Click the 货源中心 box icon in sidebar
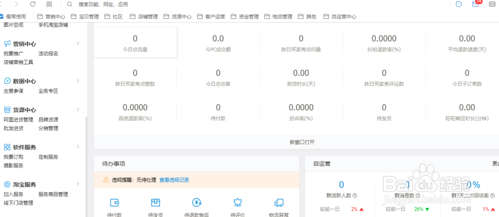This screenshot has width=499, height=217. click(x=7, y=110)
